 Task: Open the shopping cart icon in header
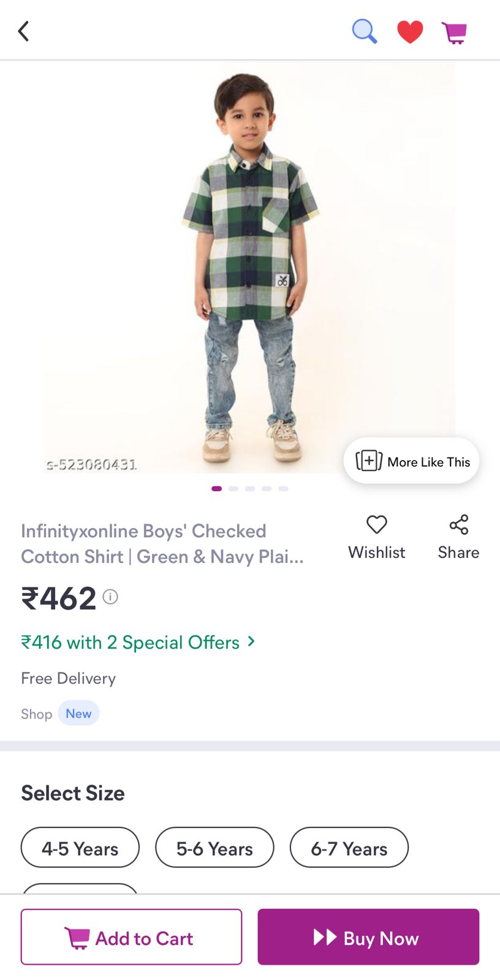[454, 32]
